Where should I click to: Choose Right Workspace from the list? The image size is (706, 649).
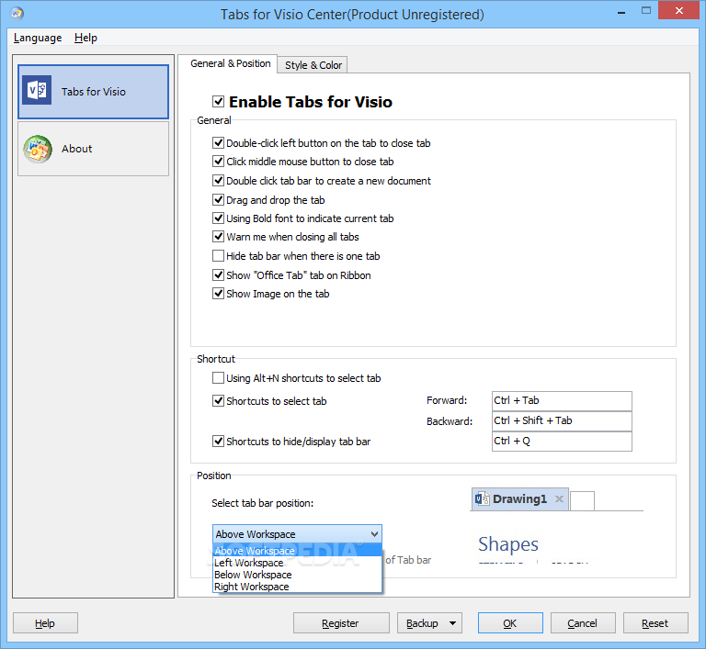297,587
